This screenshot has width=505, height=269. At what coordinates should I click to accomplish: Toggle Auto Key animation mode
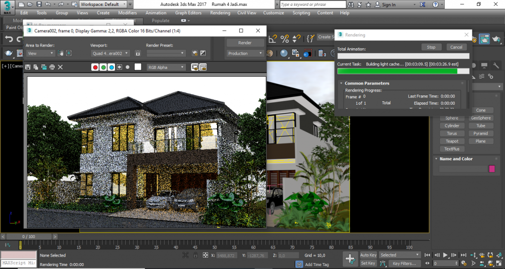tap(368, 255)
